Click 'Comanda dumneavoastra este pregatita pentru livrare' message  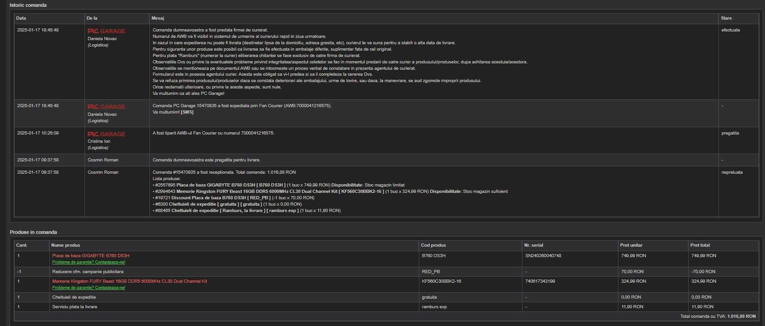tap(206, 160)
